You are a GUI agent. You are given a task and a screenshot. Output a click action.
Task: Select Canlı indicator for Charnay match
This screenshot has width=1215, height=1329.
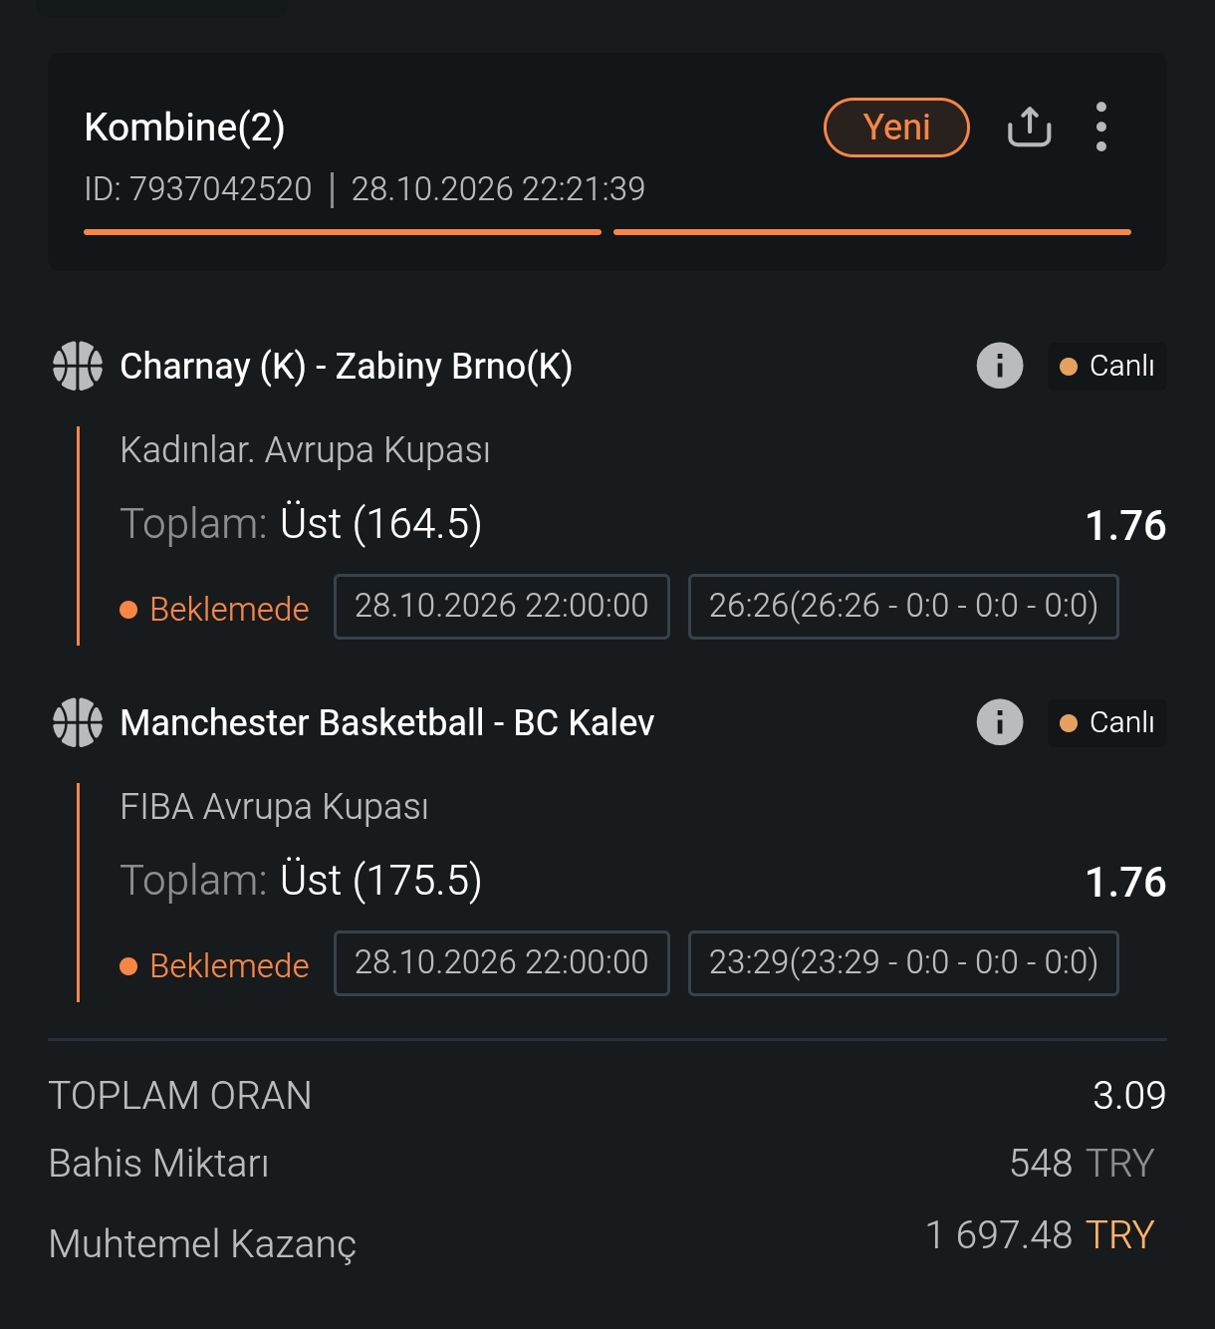pos(1106,366)
